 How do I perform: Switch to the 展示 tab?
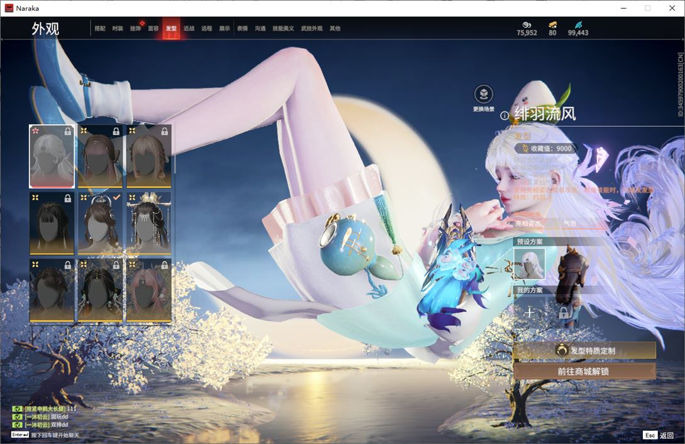[x=225, y=28]
